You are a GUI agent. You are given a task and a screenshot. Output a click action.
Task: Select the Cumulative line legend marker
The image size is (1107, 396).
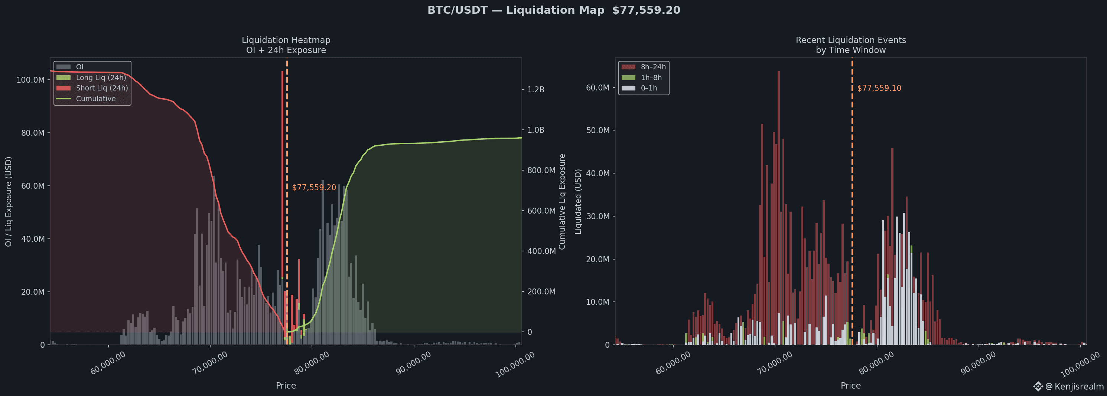point(63,99)
